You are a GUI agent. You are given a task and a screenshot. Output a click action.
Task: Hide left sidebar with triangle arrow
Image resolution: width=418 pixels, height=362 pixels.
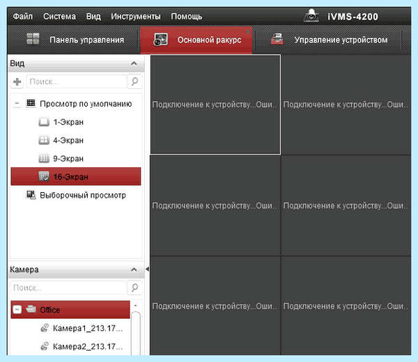point(147,269)
